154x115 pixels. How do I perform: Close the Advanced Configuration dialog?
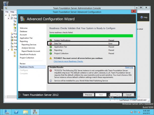(x=134, y=11)
